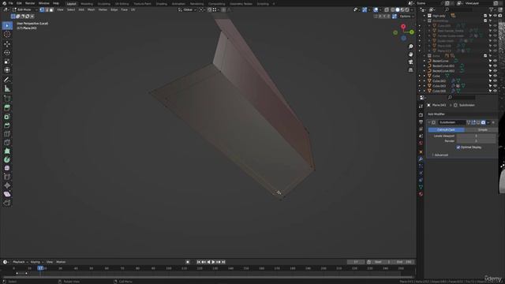Select the Catmull-Clark subdivision type
This screenshot has width=505, height=284.
click(x=446, y=129)
